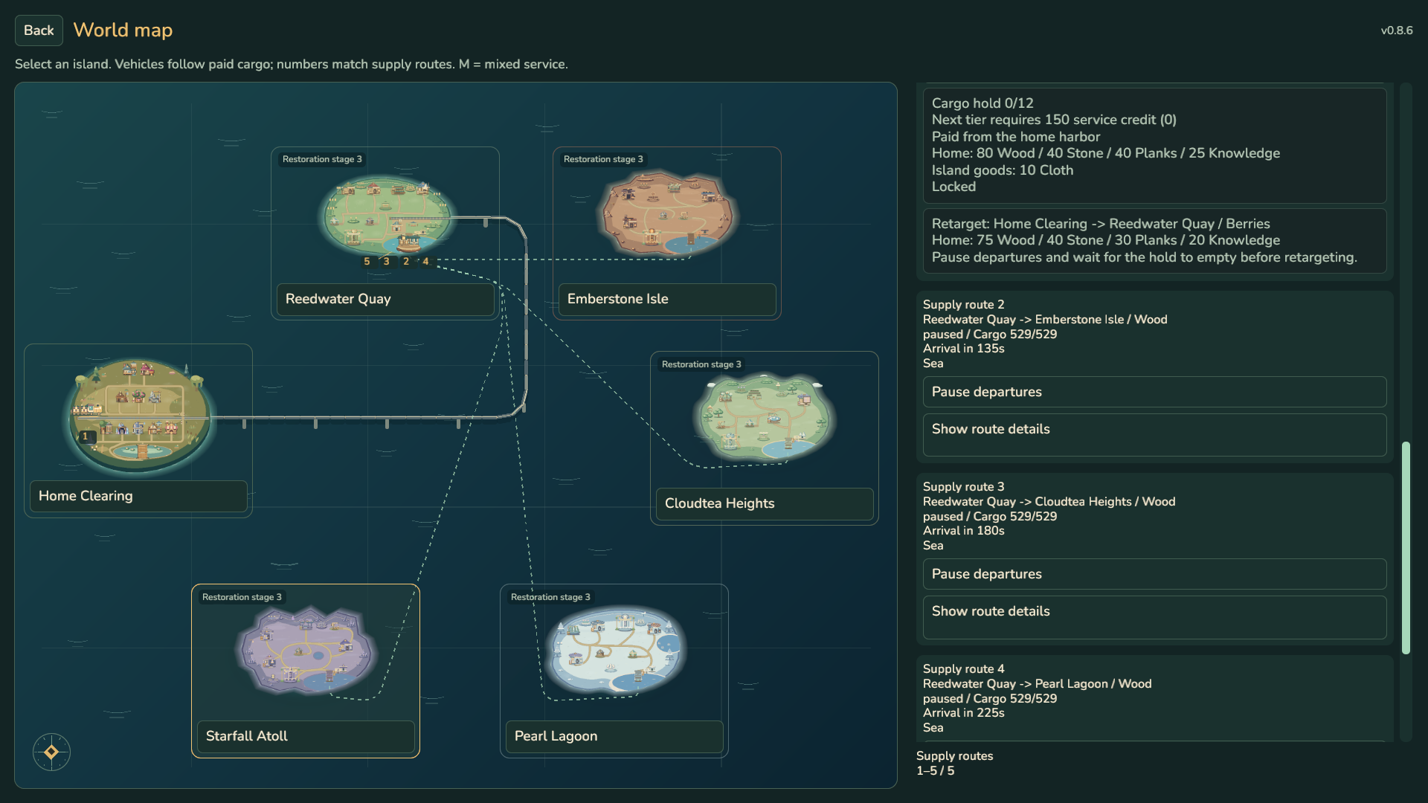Pause departures for Supply route 3

pos(1154,574)
